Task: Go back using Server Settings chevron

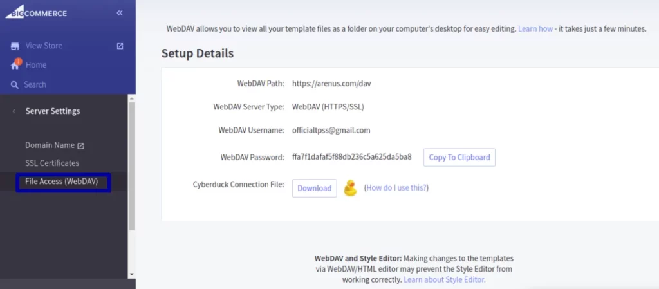Action: tap(14, 111)
